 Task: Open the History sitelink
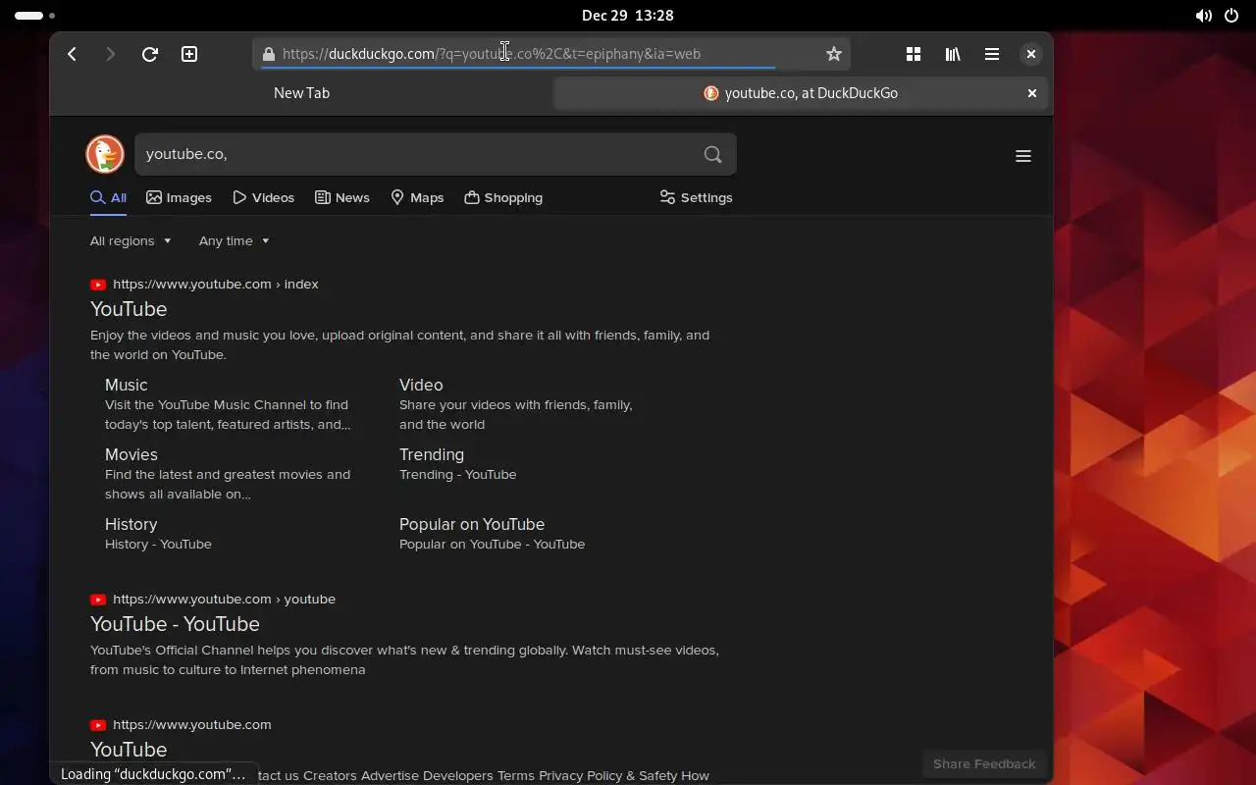[x=131, y=524]
